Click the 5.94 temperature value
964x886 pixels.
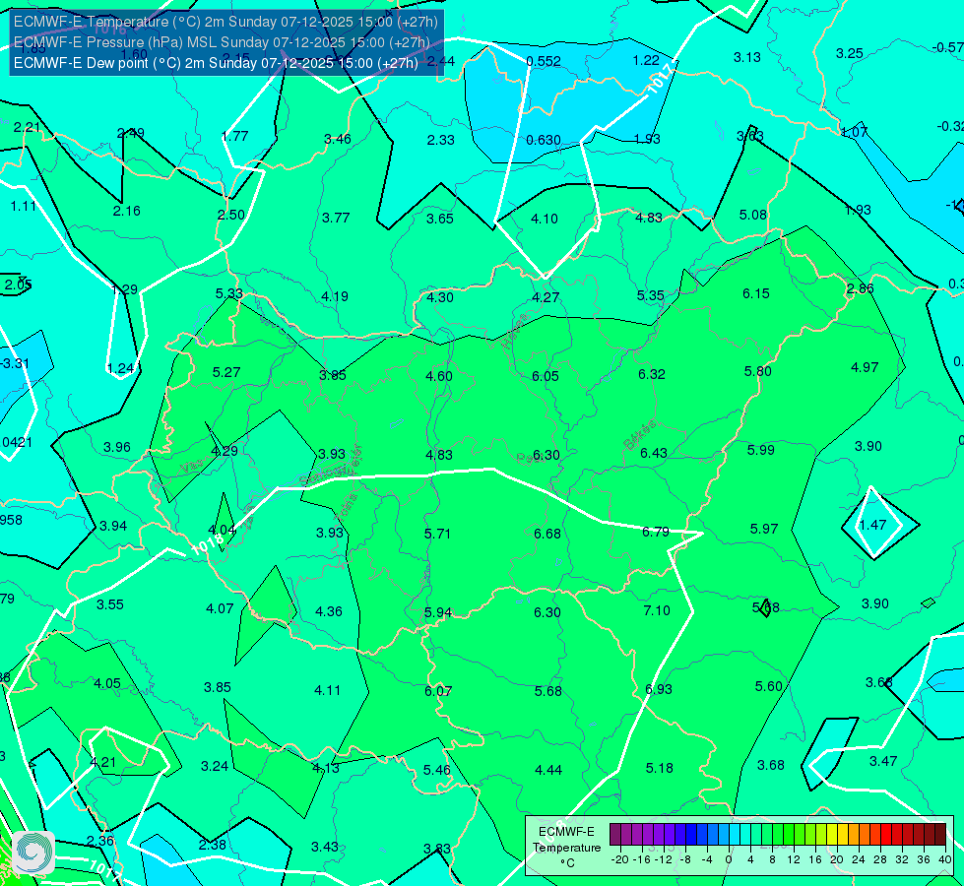click(x=438, y=613)
